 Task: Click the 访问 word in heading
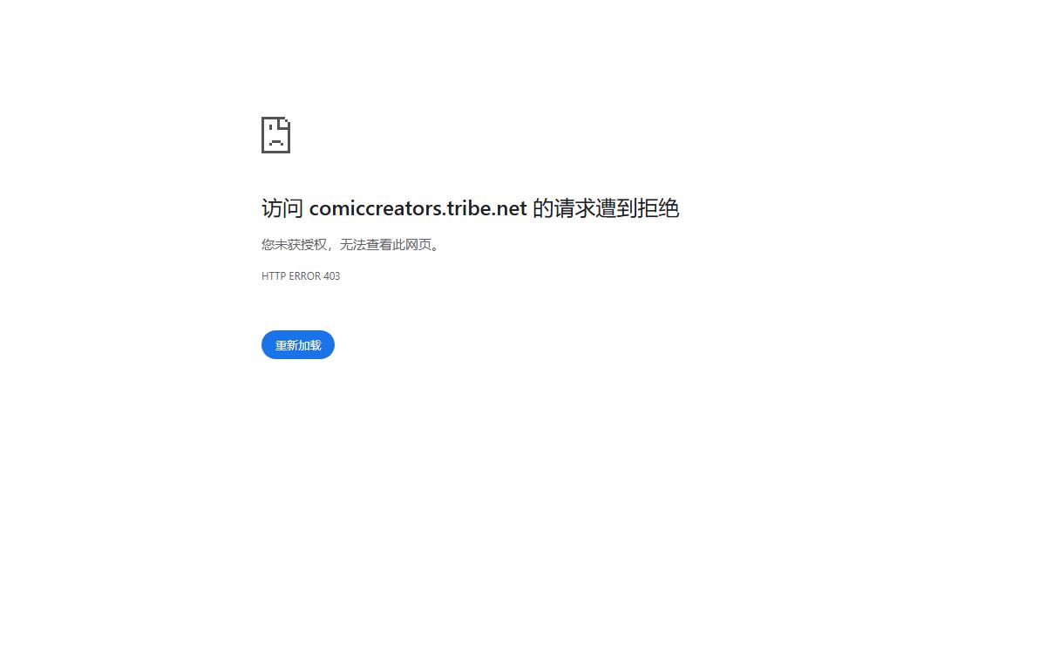pyautogui.click(x=282, y=208)
